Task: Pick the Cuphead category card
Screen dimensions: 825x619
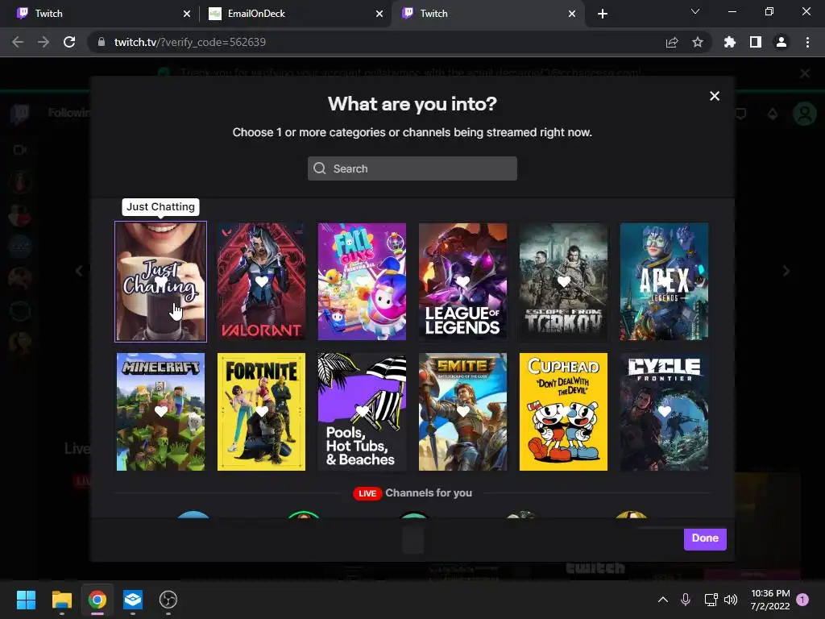Action: (563, 412)
